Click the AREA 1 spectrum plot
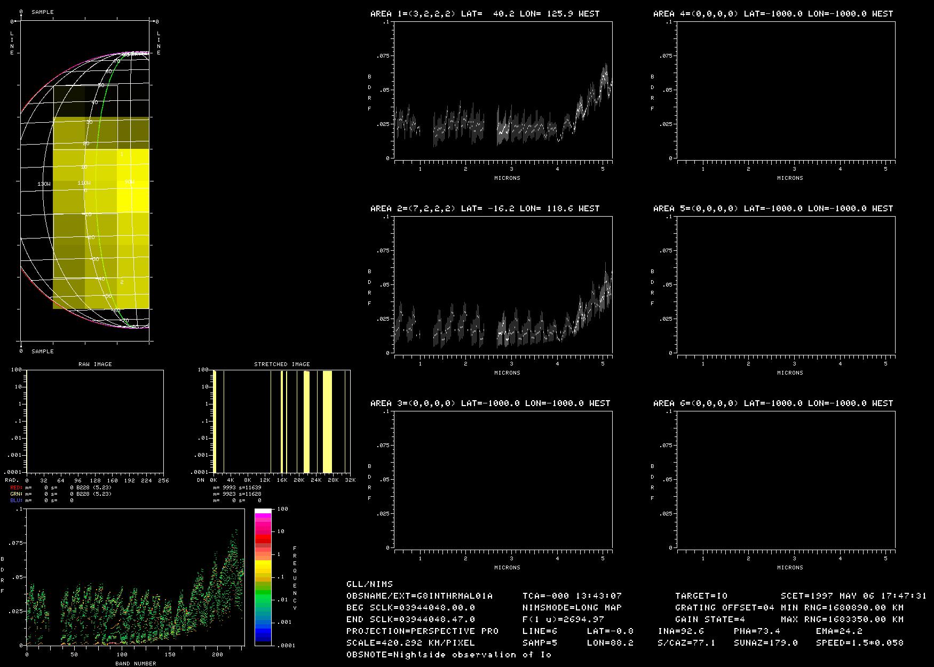Image resolution: width=934 pixels, height=667 pixels. click(503, 91)
